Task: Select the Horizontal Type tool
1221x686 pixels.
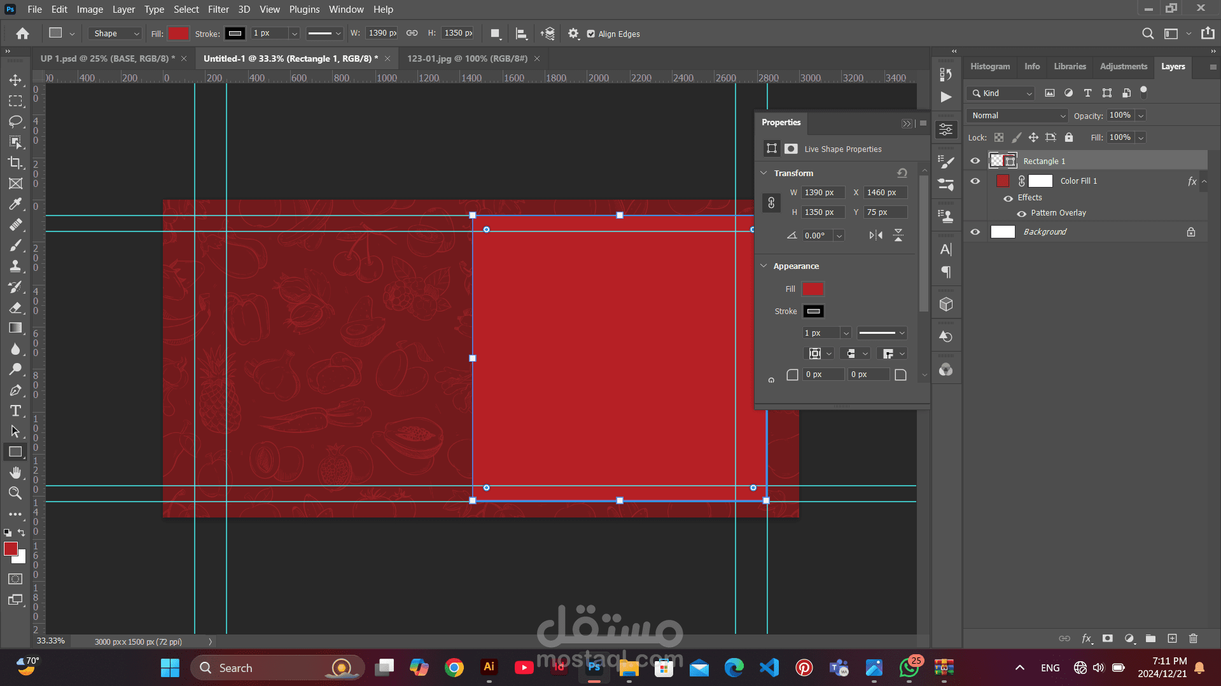Action: (x=15, y=411)
